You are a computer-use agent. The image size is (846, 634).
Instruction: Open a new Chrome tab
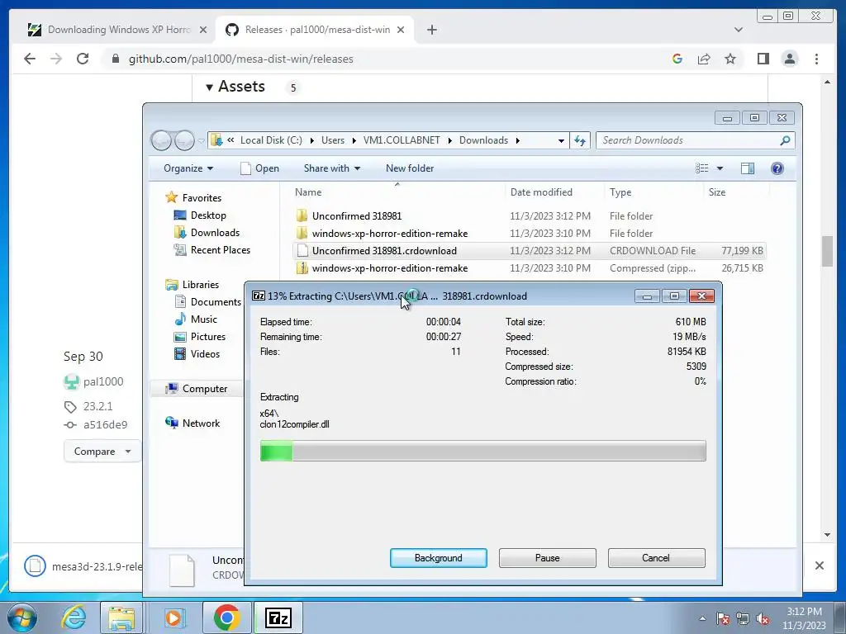tap(431, 30)
